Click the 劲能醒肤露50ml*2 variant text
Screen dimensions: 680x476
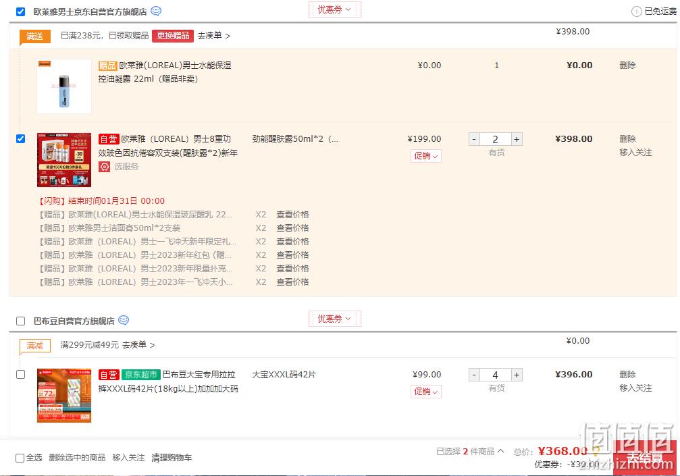click(295, 138)
